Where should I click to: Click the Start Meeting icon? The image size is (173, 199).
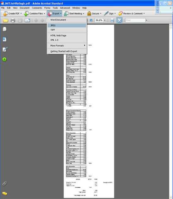click(66, 14)
